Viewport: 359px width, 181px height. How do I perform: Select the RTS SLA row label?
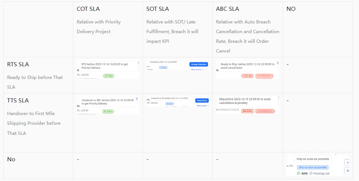pyautogui.click(x=18, y=64)
